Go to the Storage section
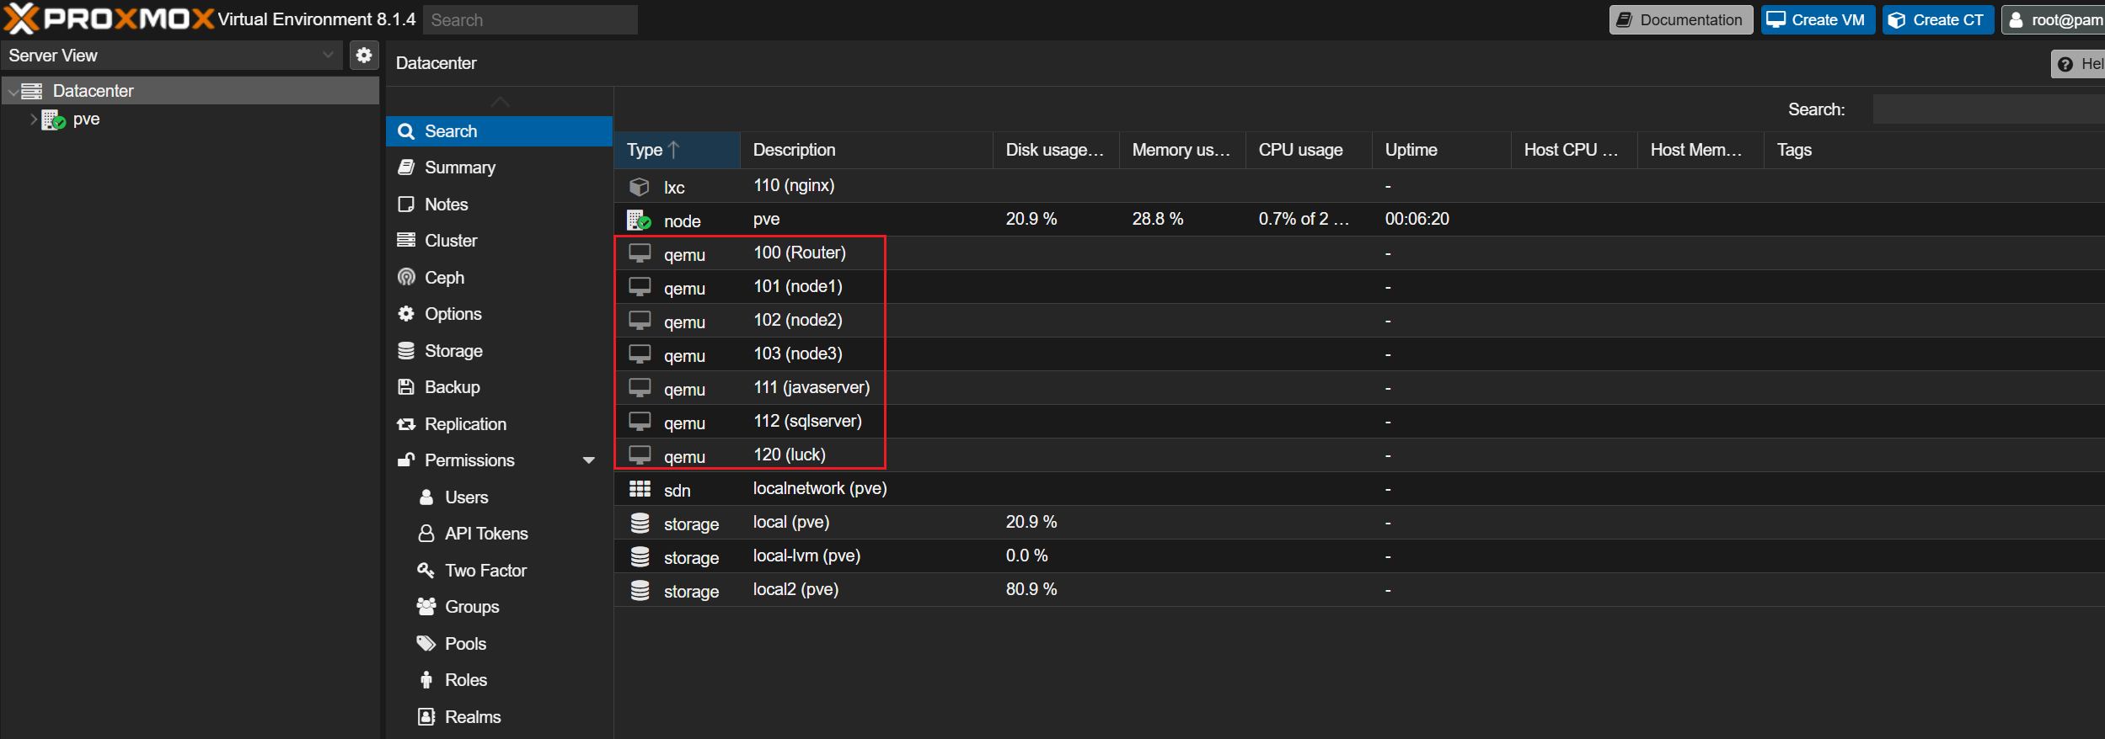 (x=453, y=351)
